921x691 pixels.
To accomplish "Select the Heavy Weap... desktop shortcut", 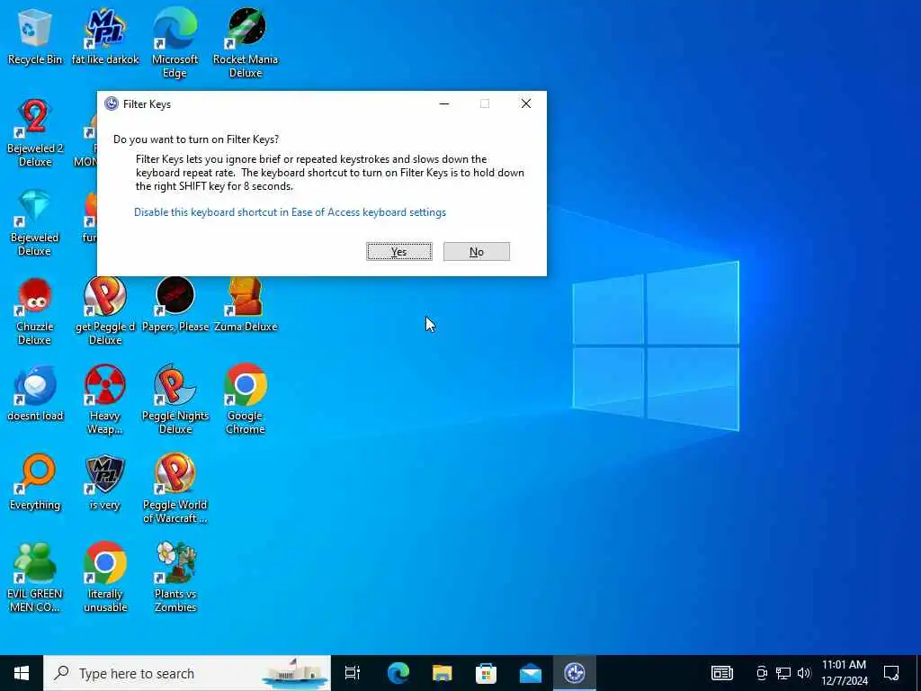I will click(x=105, y=400).
